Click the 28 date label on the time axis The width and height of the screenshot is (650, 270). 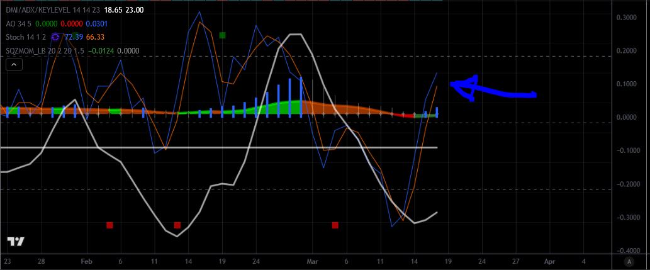41,262
